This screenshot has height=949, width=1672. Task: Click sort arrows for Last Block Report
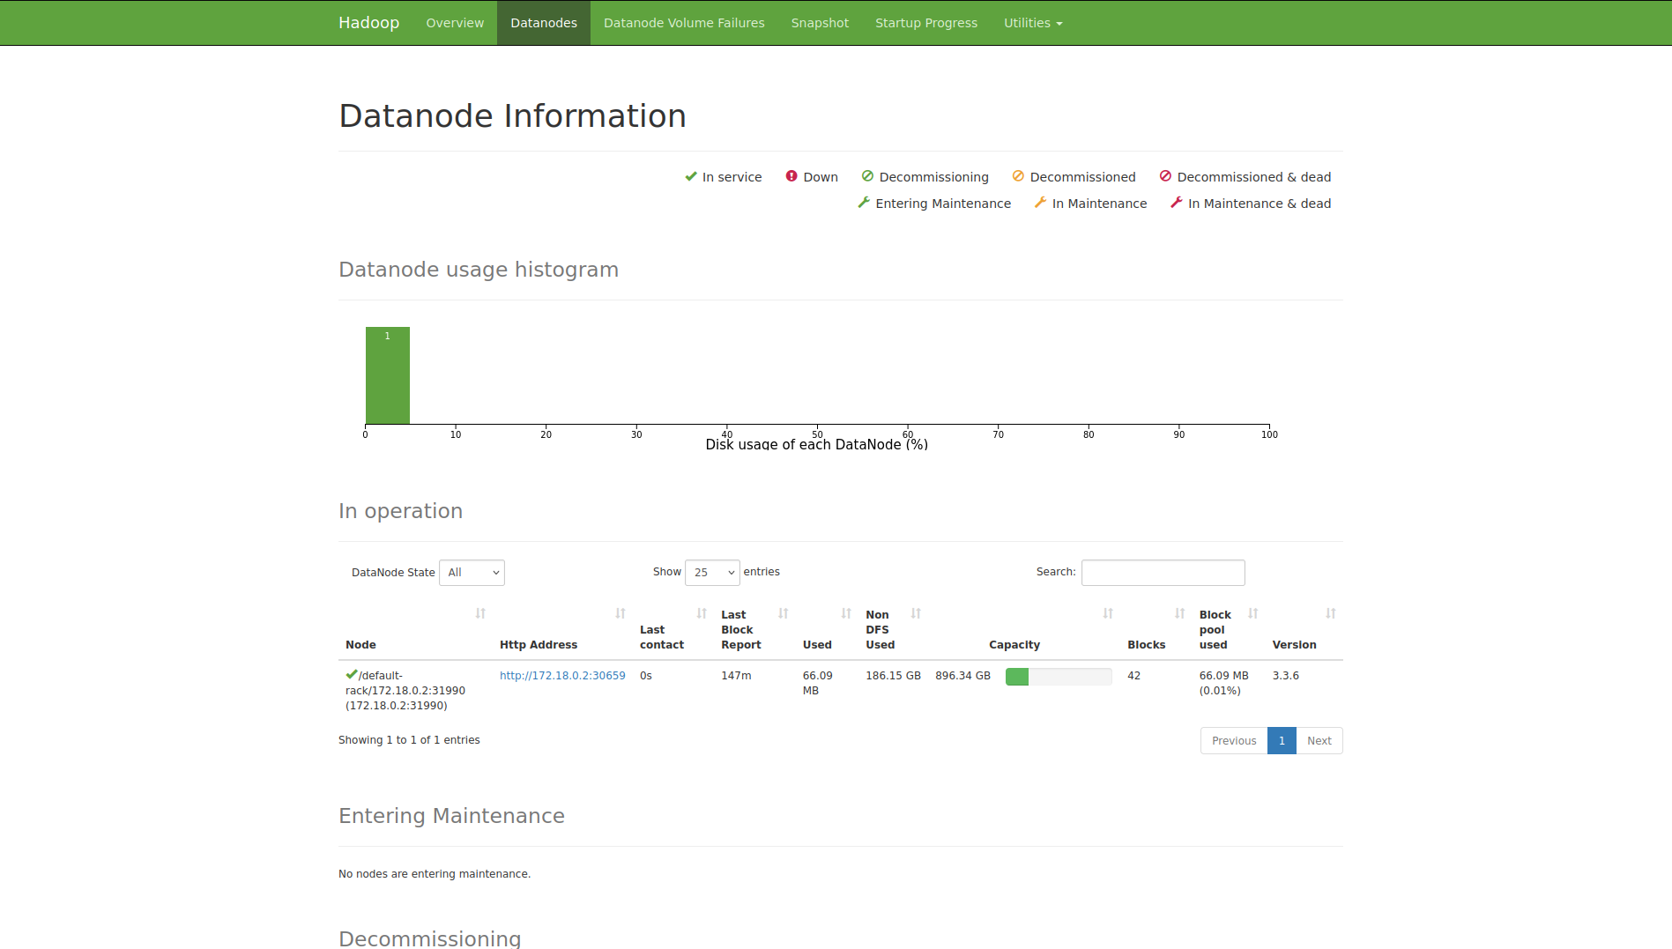click(783, 613)
